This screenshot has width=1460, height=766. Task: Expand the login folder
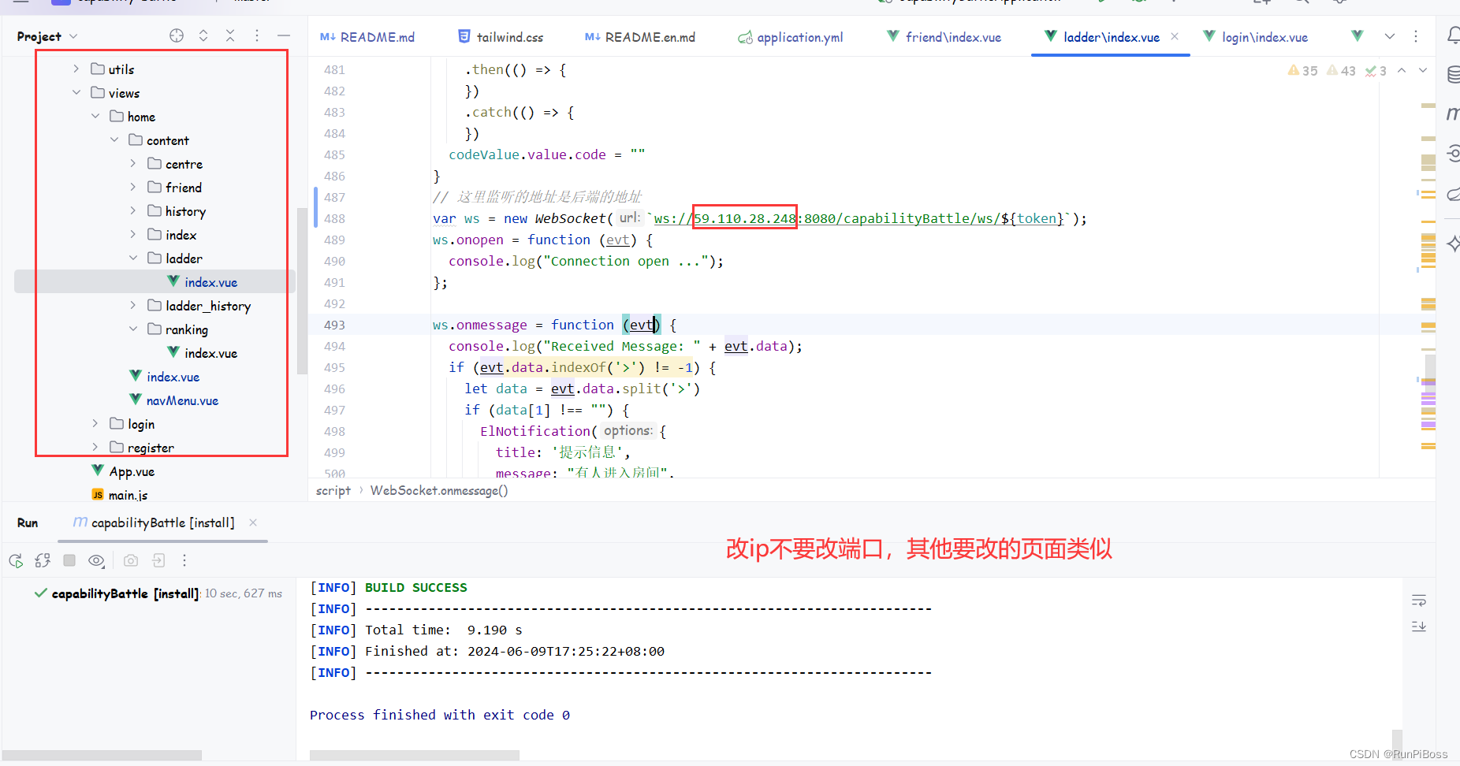95,423
